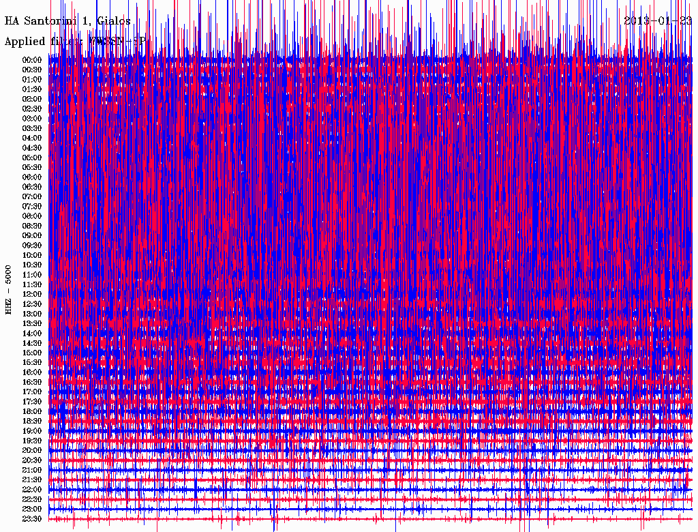
Task: Click the 01:00 time label
Action: click(32, 79)
